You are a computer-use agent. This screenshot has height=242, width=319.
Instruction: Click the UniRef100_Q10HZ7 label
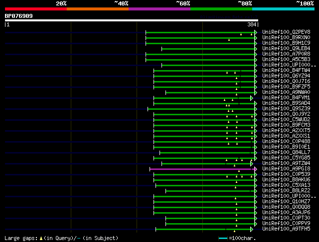pyautogui.click(x=286, y=202)
